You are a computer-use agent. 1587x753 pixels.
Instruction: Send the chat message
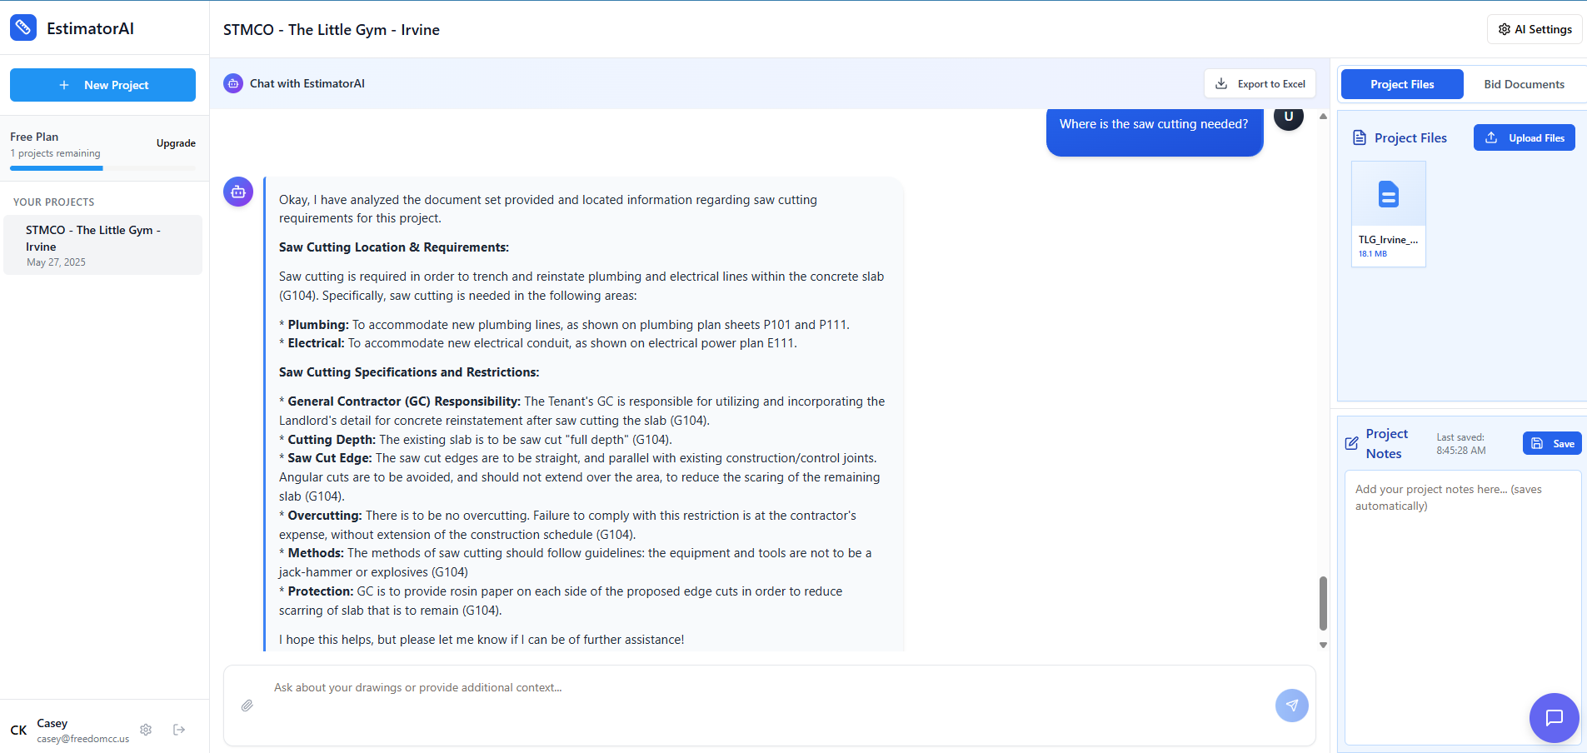1291,706
